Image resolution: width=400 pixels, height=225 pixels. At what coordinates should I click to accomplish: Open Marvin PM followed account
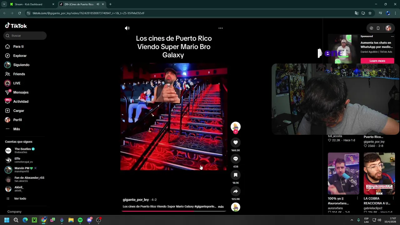coord(25,170)
